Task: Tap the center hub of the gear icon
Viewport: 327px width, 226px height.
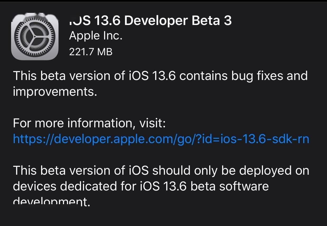Action: click(35, 37)
